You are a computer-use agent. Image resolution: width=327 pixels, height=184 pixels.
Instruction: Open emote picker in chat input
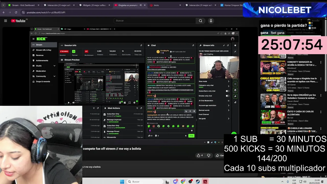coord(192,131)
